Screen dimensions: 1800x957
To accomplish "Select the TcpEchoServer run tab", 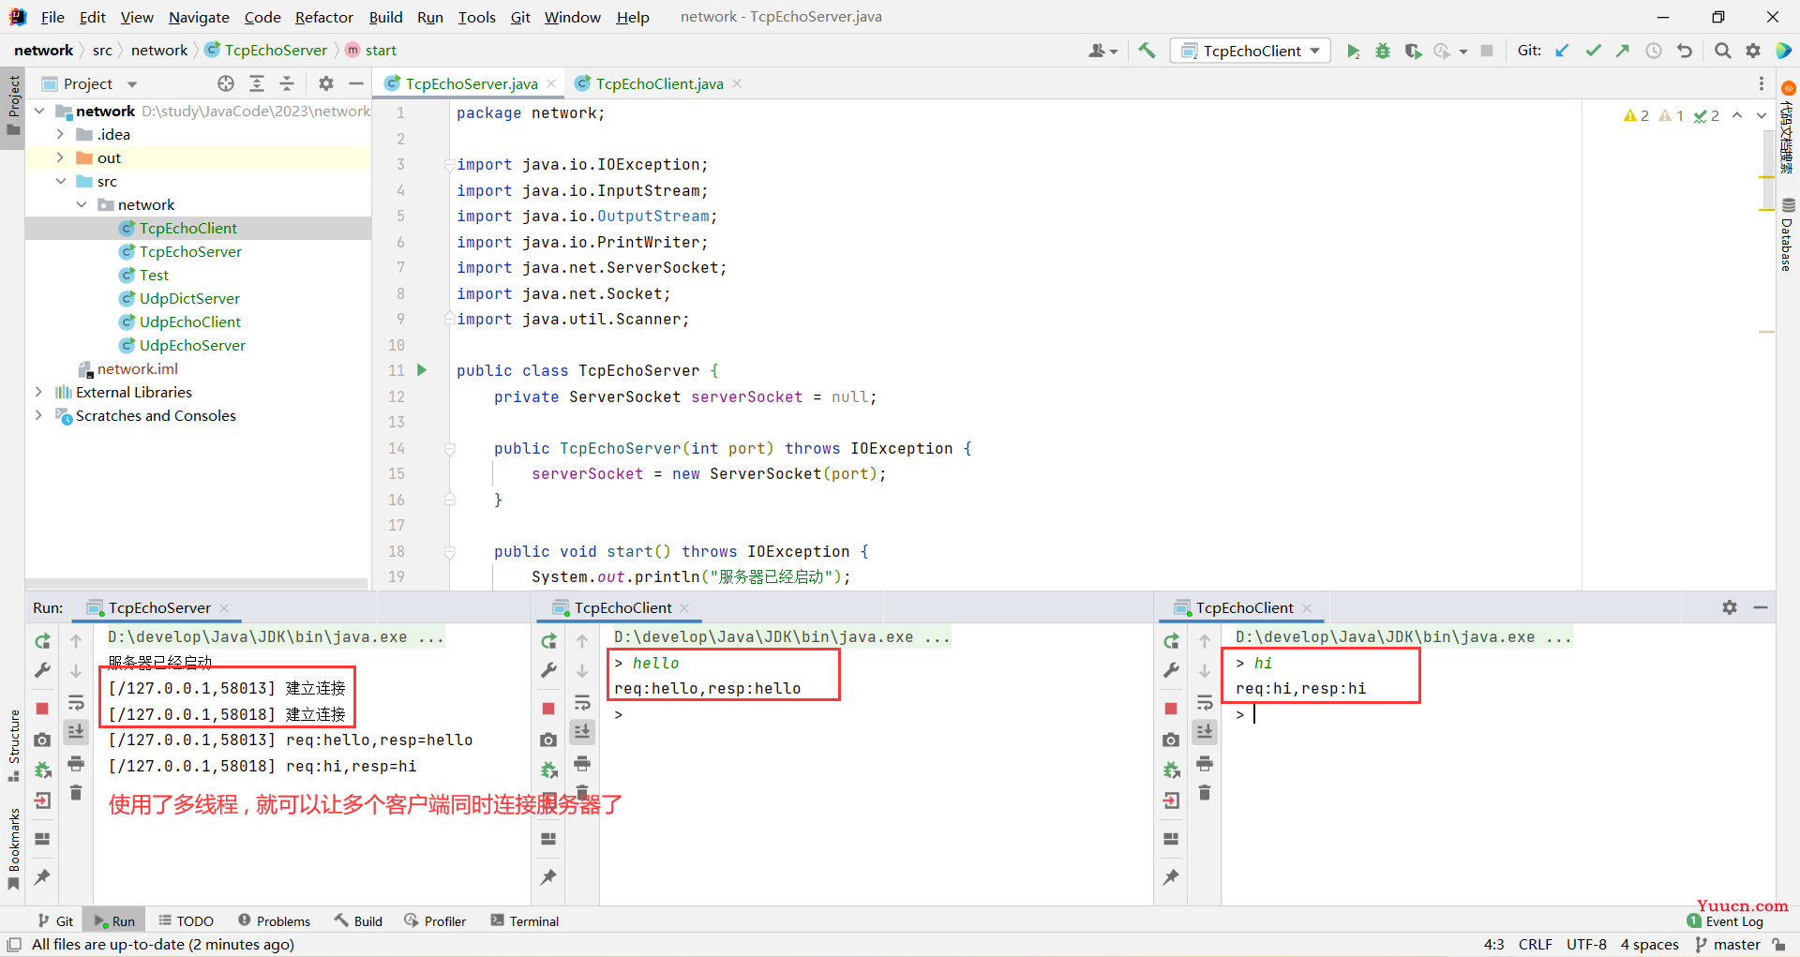I will click(x=159, y=607).
